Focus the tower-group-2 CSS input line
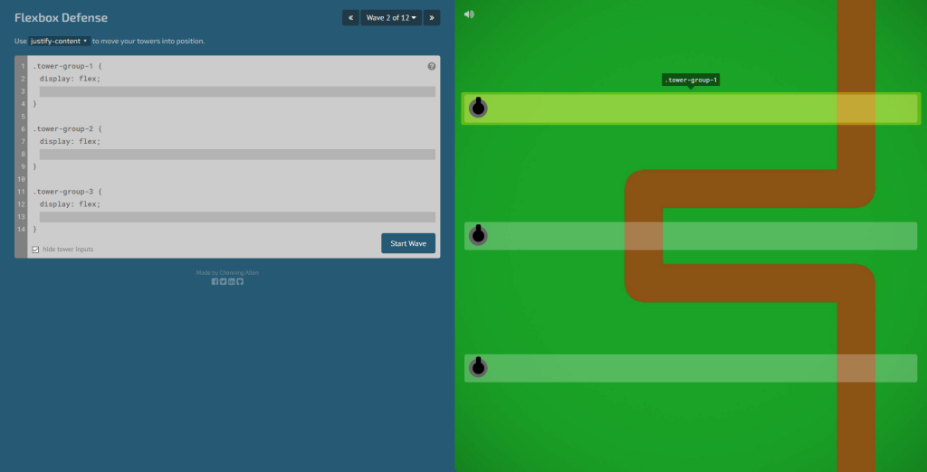 point(237,155)
